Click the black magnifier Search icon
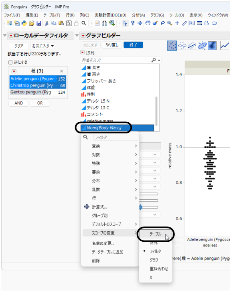The image size is (231, 291). pyautogui.click(x=84, y=23)
